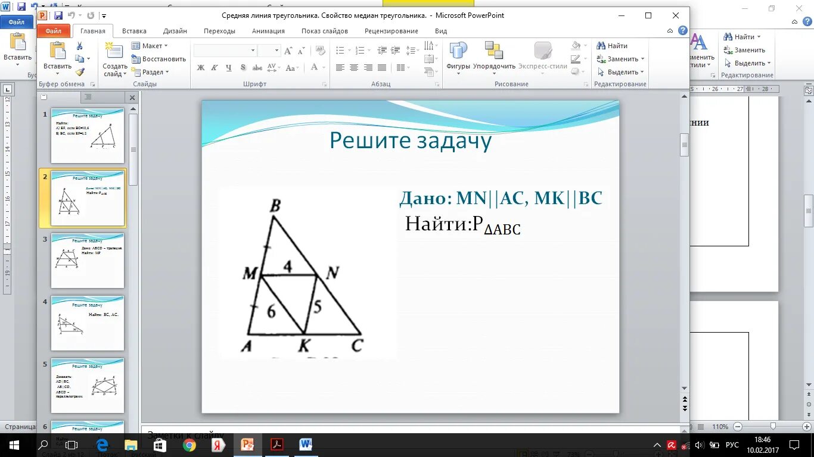
Task: Toggle text shadow S formatting
Action: click(243, 68)
